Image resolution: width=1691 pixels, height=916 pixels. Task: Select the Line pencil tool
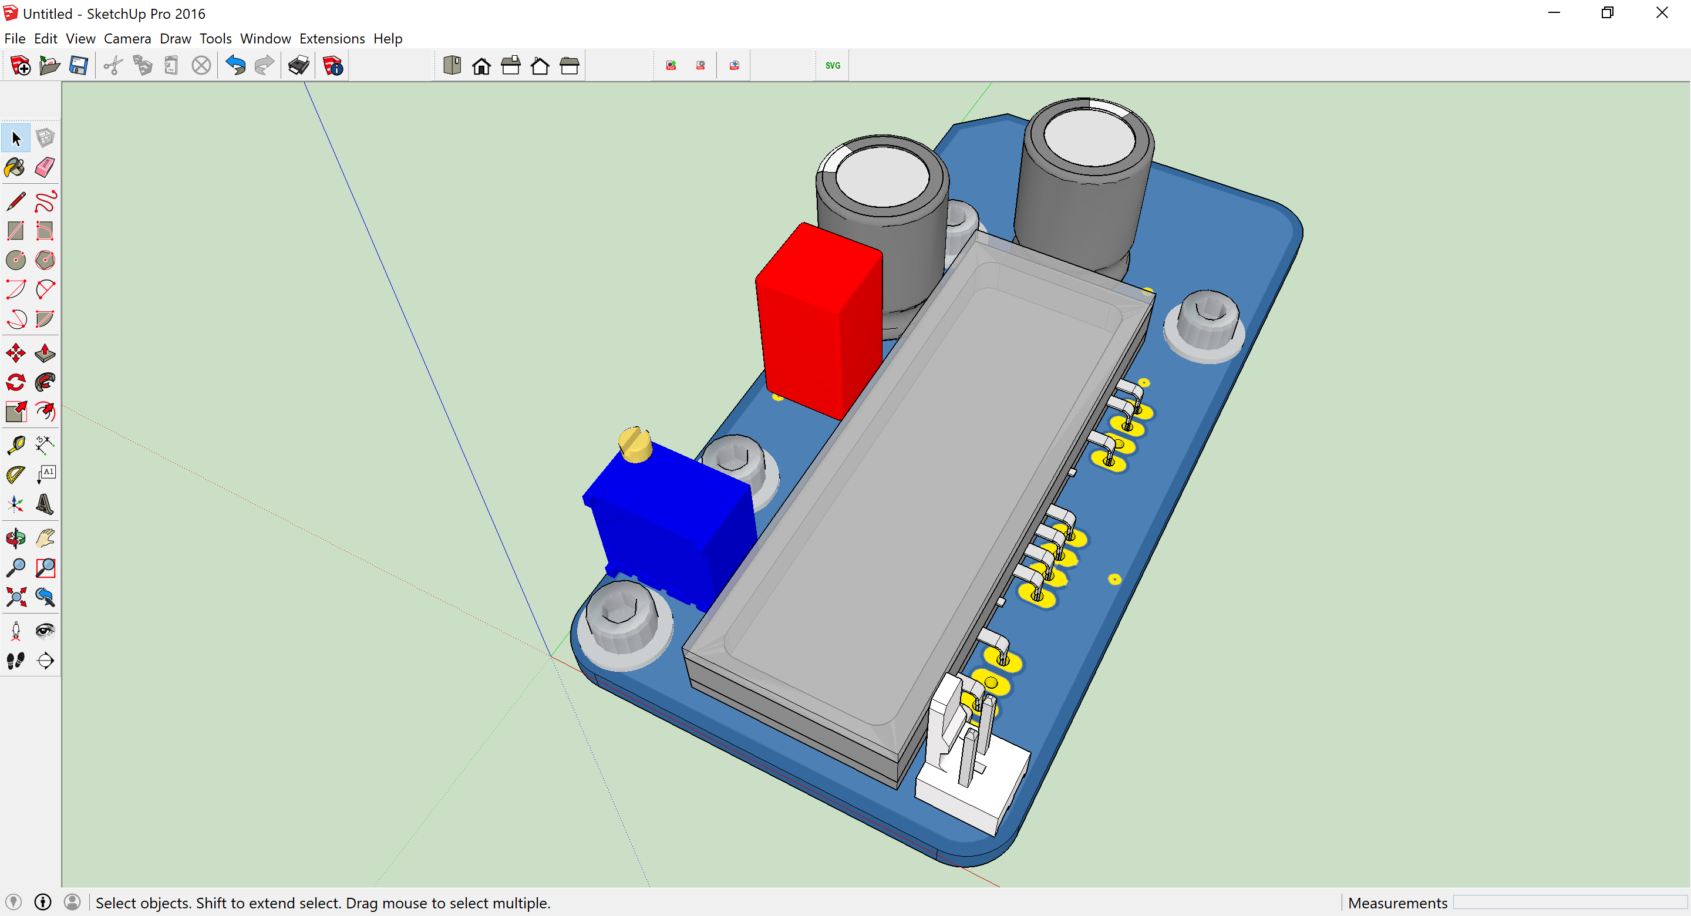click(x=16, y=201)
